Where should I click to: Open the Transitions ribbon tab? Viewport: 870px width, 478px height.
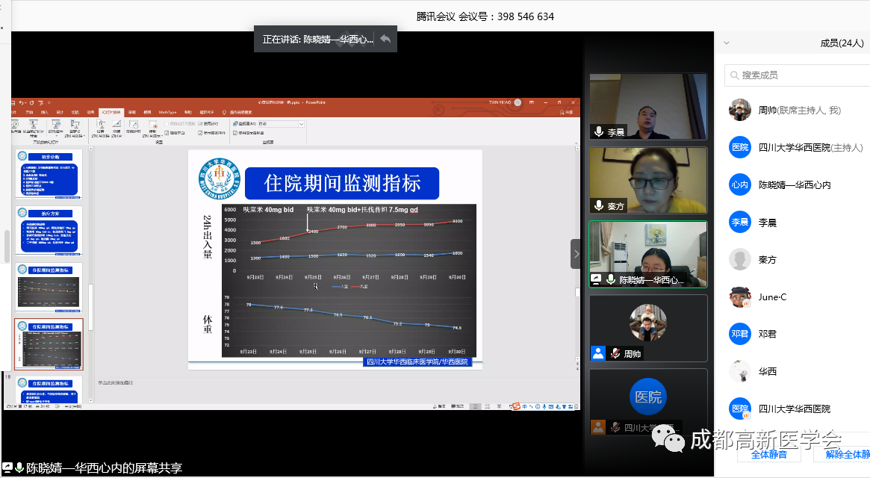(x=75, y=112)
